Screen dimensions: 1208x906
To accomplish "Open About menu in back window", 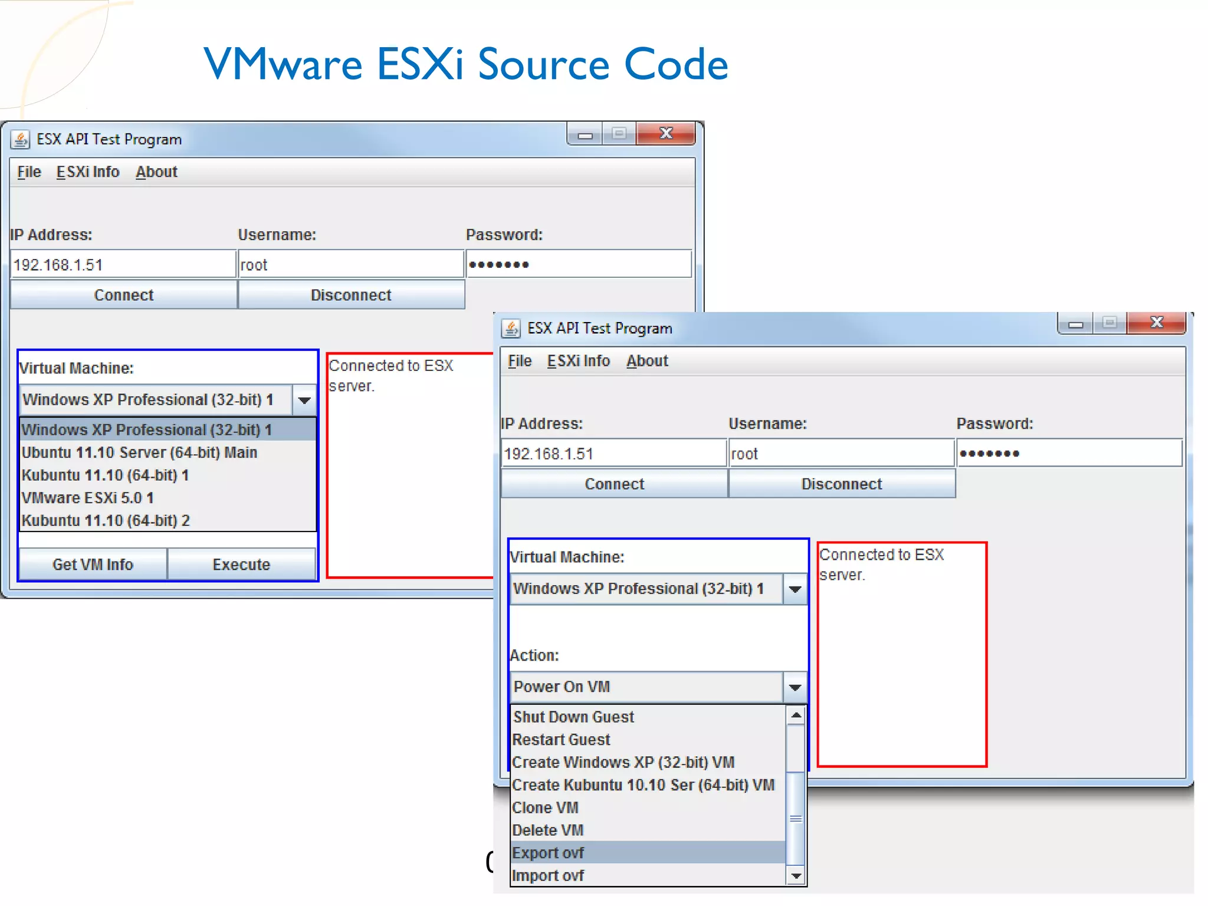I will [x=156, y=172].
